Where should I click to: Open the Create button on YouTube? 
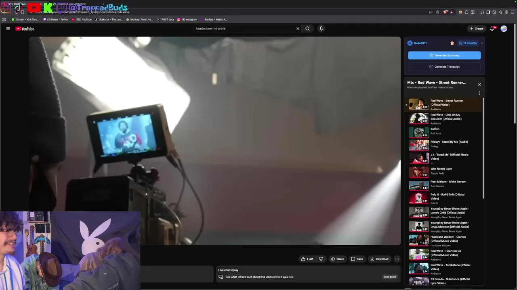(x=477, y=29)
